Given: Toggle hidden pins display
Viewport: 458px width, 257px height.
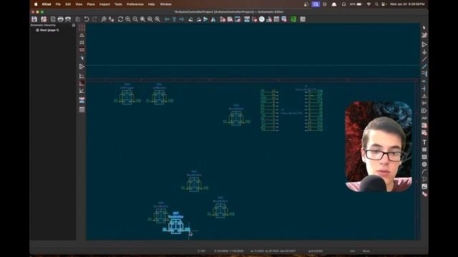Looking at the screenshot, I should (82, 66).
